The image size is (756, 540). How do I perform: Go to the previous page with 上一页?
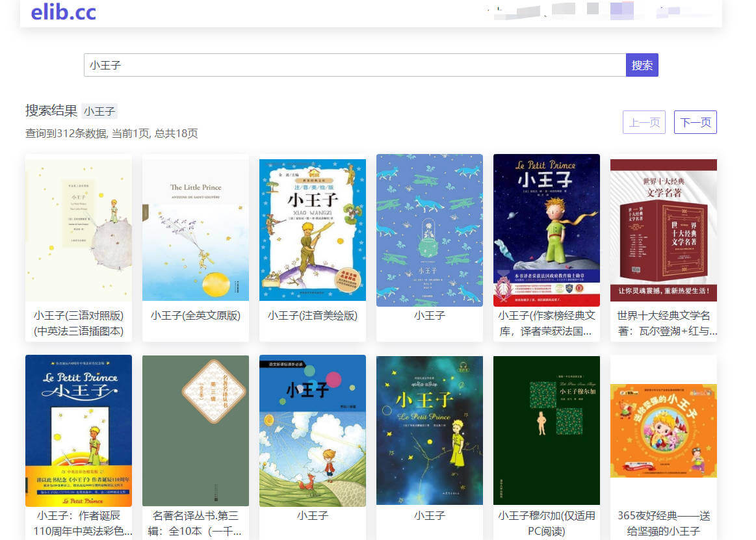pos(644,122)
